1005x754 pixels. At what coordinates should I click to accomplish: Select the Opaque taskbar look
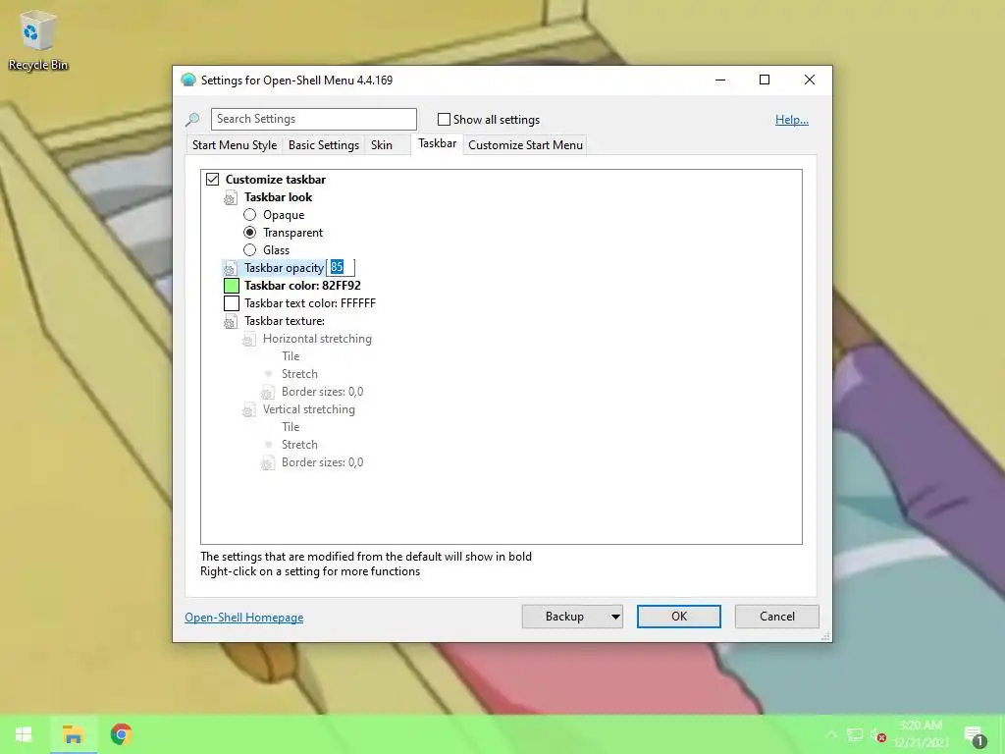pos(250,215)
